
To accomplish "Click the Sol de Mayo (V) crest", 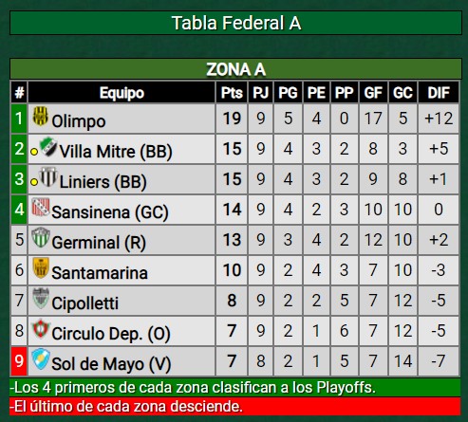I will pyautogui.click(x=41, y=358).
